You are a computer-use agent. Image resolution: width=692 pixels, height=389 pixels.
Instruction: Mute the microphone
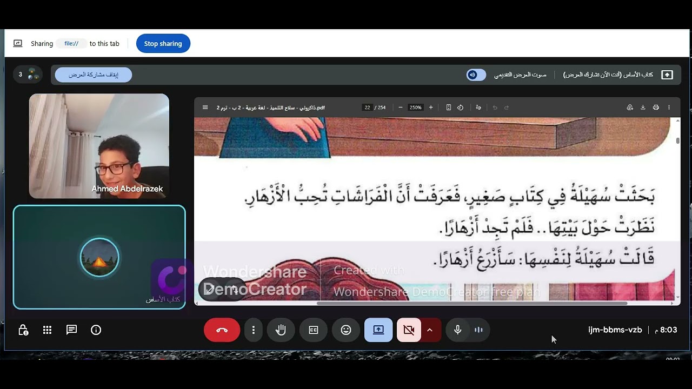click(x=457, y=330)
